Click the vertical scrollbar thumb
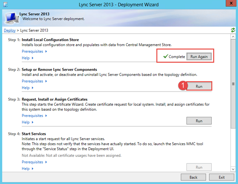 click(233, 84)
